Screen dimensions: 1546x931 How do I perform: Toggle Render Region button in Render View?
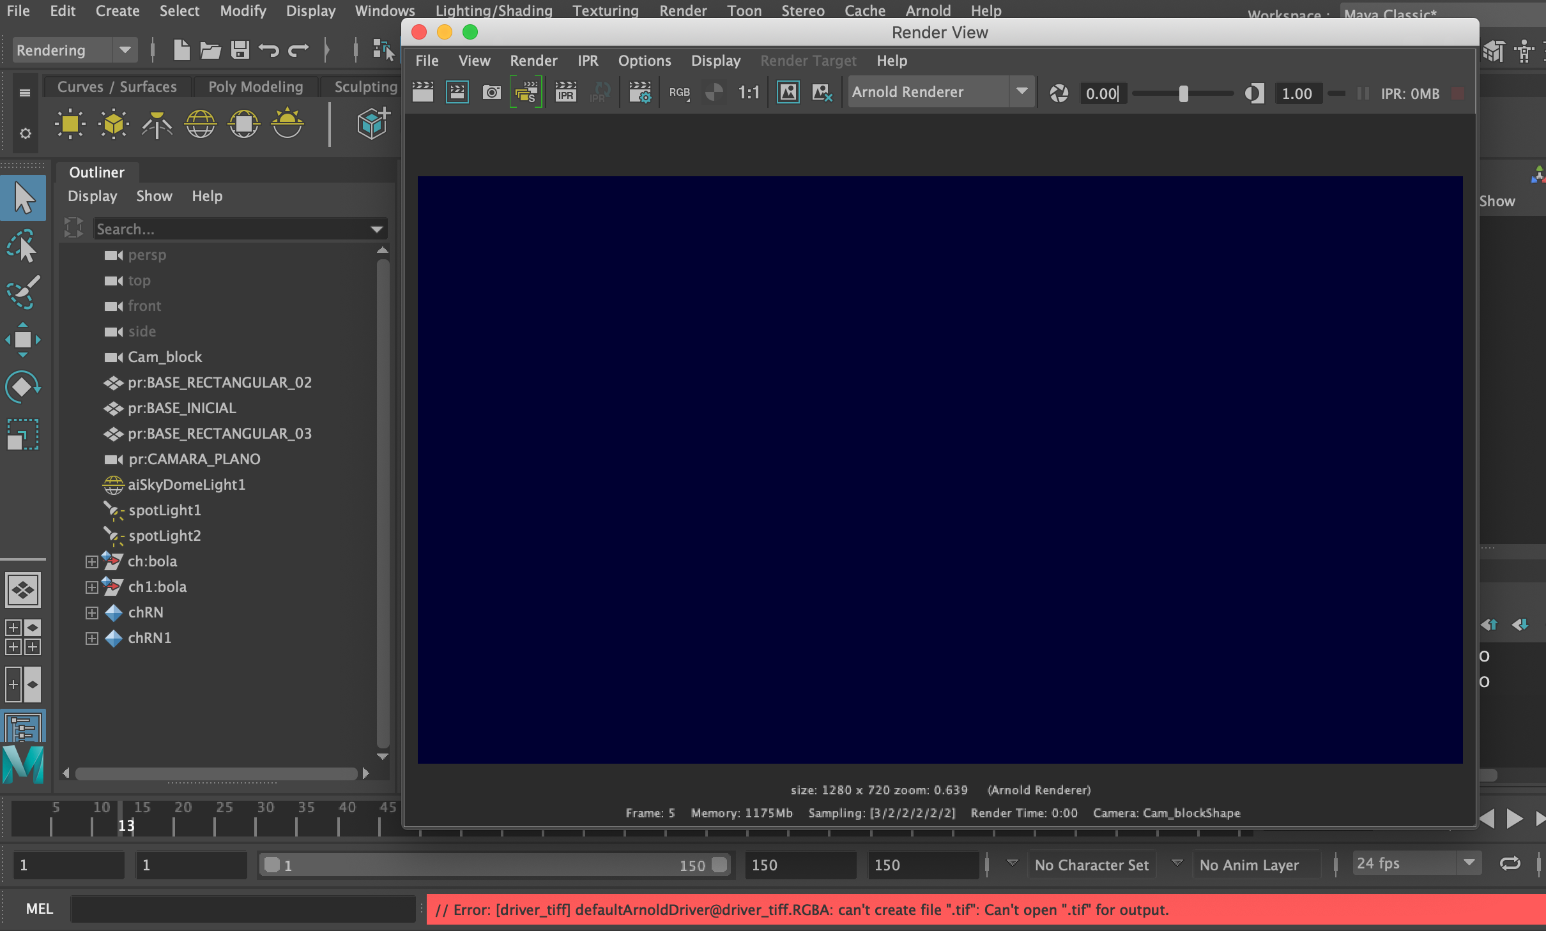click(457, 93)
